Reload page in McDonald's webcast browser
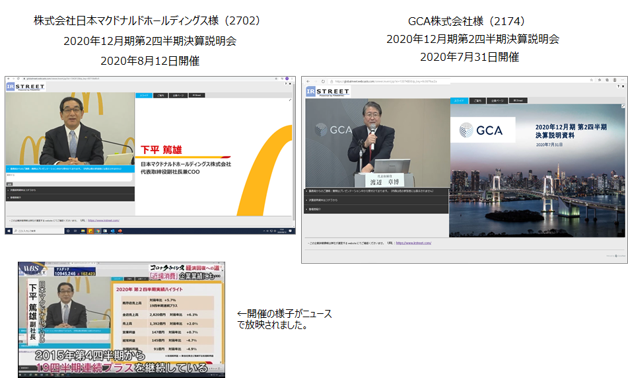This screenshot has width=628, height=378. pos(18,79)
